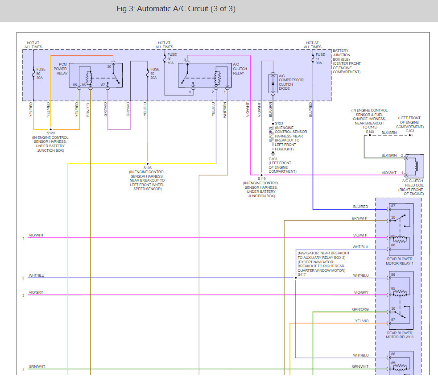
Task: Click the ground symbol below splice S123
Action: pos(273,154)
